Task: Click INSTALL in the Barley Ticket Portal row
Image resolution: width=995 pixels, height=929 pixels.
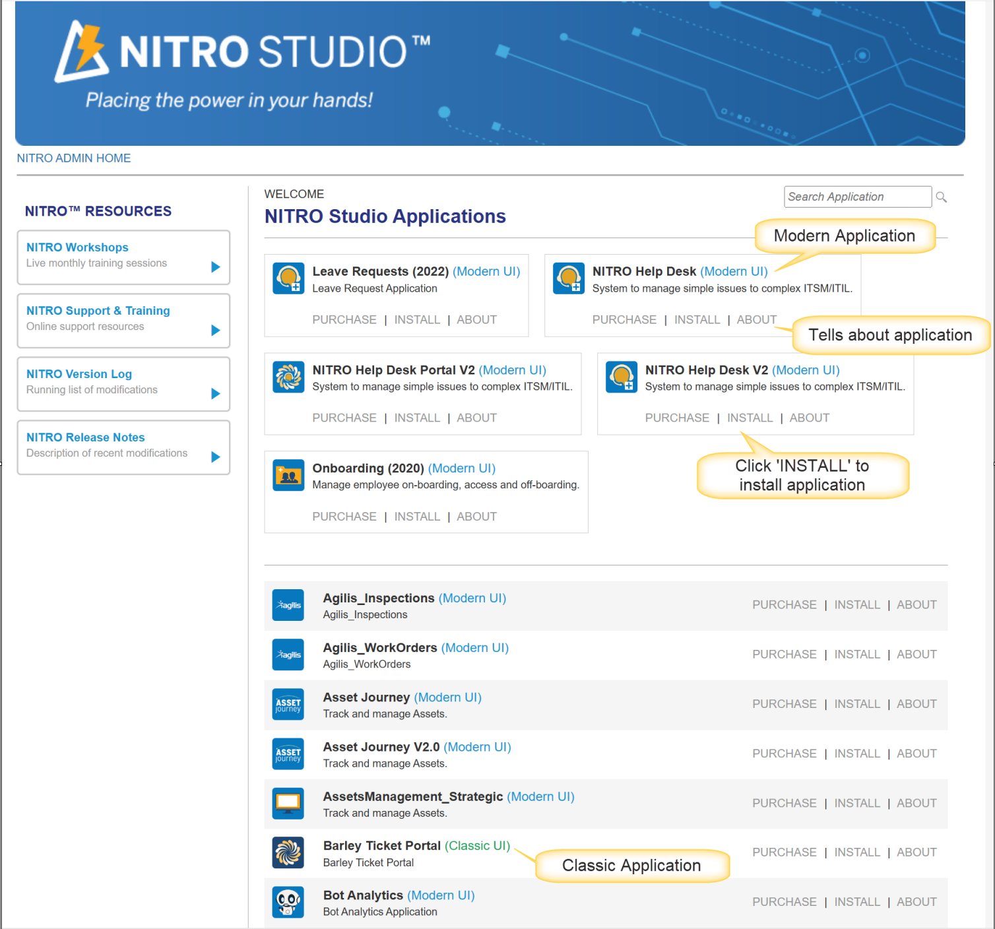Action: (857, 852)
